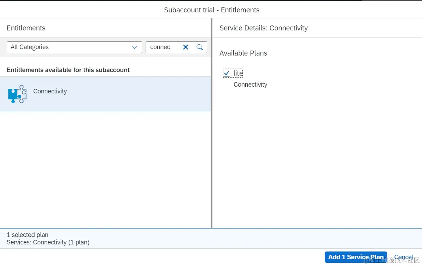Click the magnifier search icon

tap(200, 47)
